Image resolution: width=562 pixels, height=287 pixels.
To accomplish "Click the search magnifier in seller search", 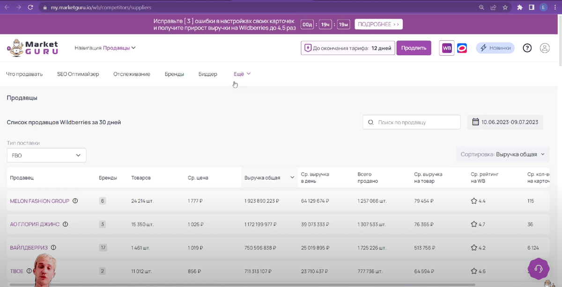I will click(371, 122).
